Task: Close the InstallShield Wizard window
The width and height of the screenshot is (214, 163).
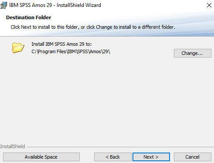Action: click(209, 5)
